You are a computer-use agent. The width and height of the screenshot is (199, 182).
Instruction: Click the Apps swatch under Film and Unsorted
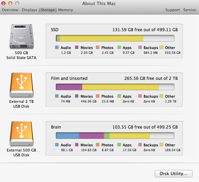click(119, 96)
